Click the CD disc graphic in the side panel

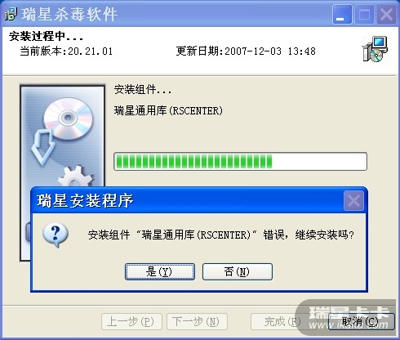coord(68,119)
